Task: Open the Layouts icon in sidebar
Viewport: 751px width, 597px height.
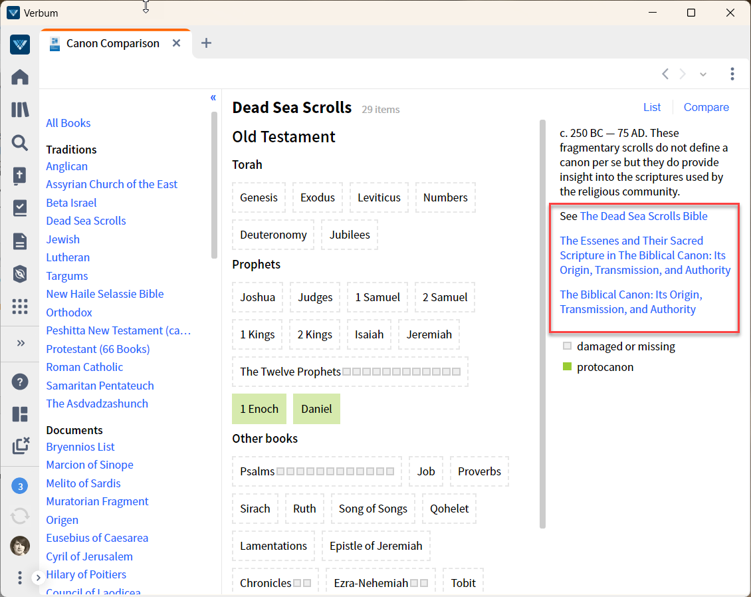Action: point(20,414)
